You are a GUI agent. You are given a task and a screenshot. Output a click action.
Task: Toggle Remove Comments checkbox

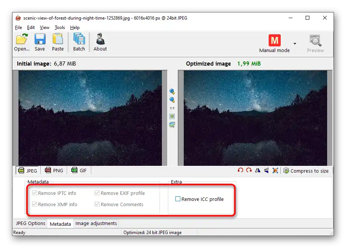[x=97, y=204]
